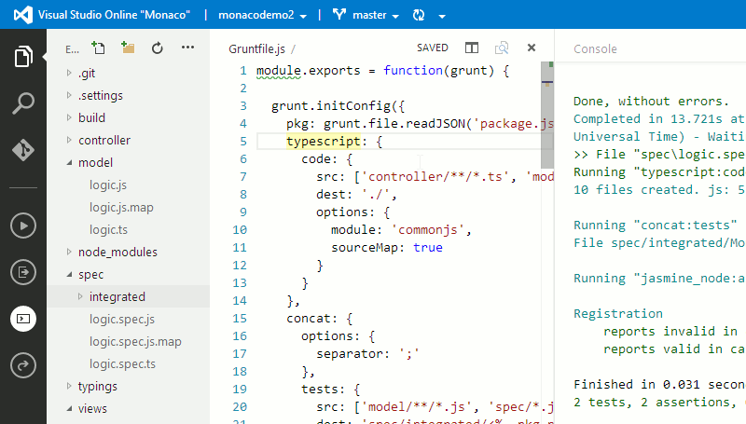Open the dropdown arrow after sync icon

[442, 16]
